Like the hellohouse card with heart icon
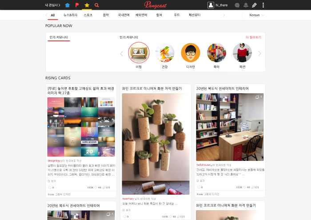 point(244,187)
